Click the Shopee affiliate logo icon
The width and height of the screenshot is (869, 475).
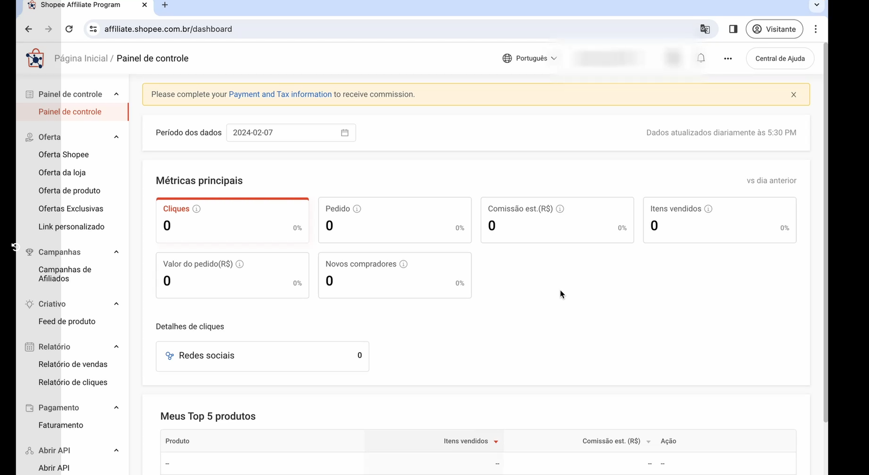click(35, 58)
